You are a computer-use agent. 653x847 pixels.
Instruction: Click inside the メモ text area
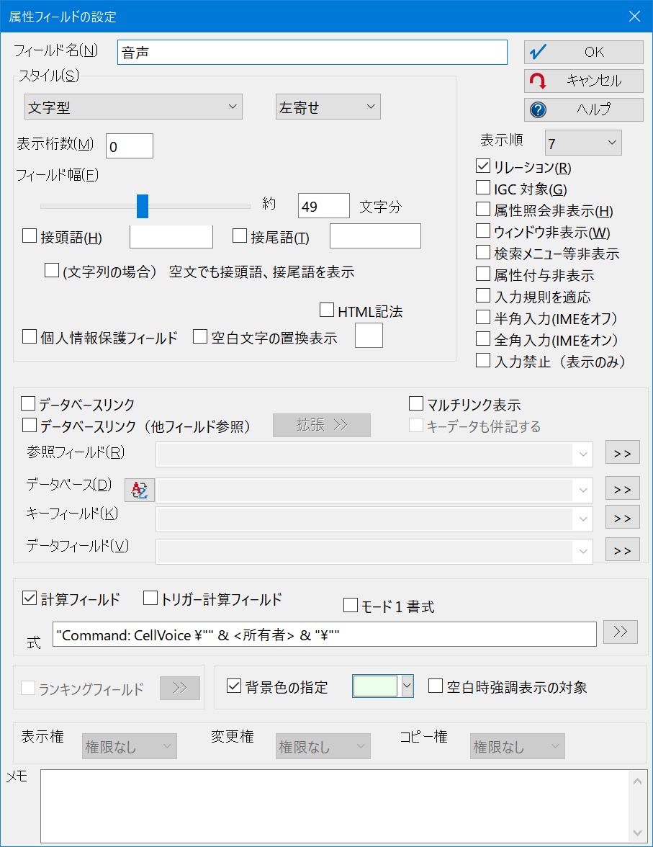(335, 807)
